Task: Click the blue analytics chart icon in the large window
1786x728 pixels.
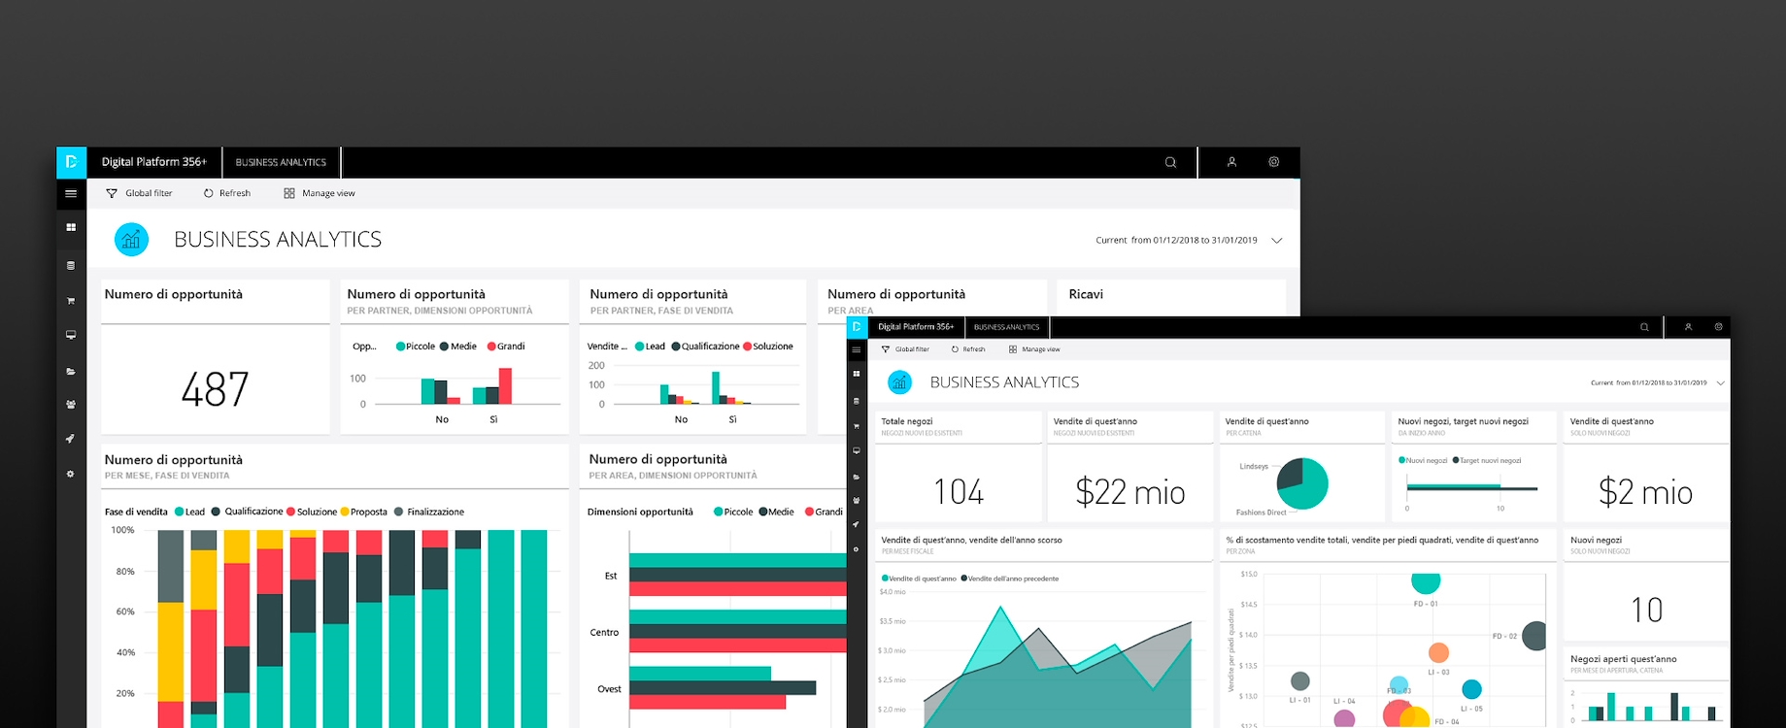Action: click(x=131, y=239)
